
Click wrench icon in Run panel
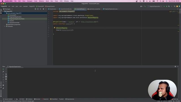[x=3, y=72]
